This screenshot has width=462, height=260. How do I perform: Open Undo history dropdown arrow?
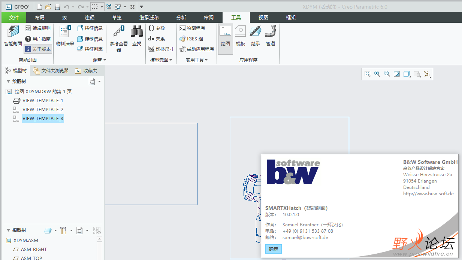(x=73, y=7)
